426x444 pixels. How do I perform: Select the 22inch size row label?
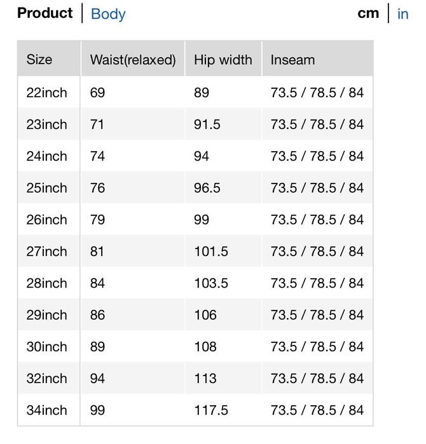coord(46,93)
